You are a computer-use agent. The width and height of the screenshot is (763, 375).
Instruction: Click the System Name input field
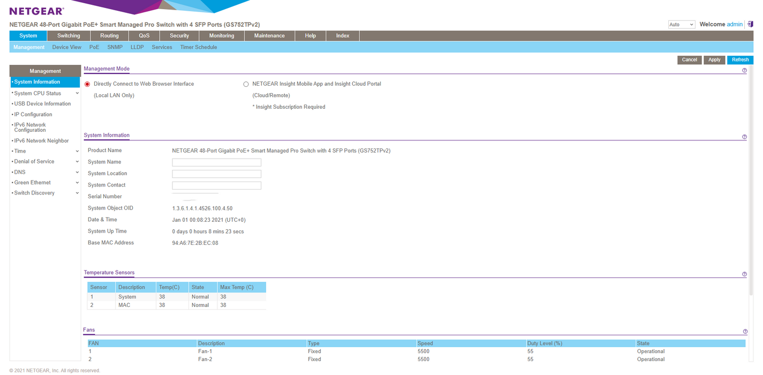216,162
